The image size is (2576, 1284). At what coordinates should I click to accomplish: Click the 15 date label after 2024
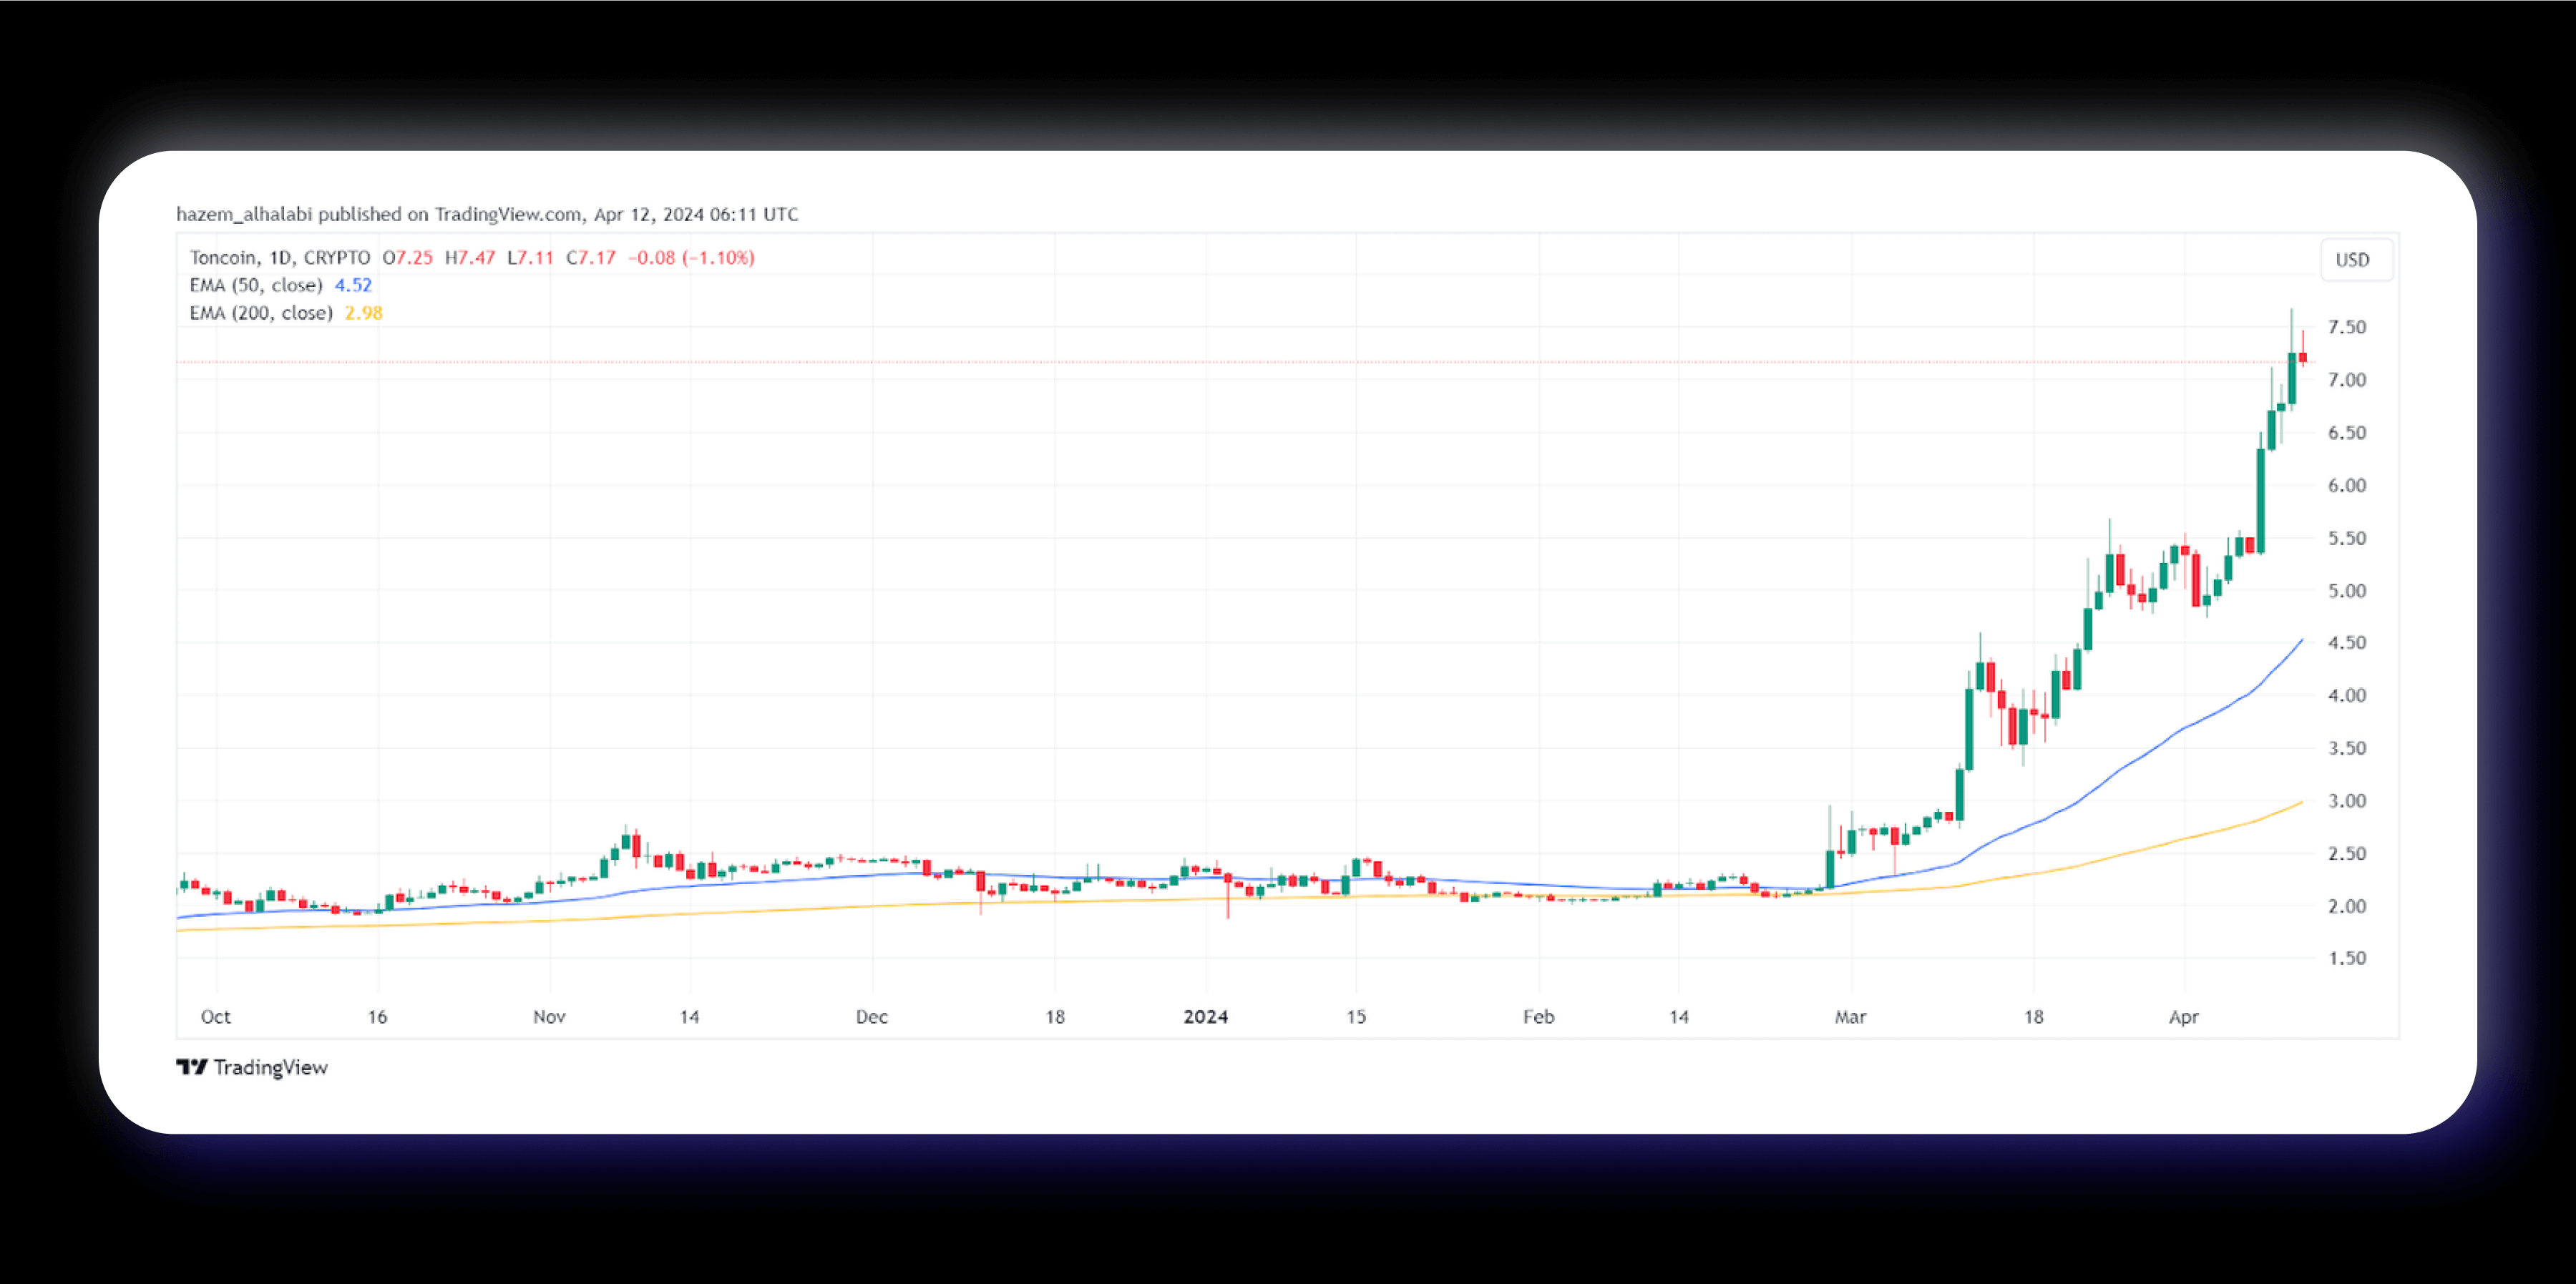point(1356,1017)
